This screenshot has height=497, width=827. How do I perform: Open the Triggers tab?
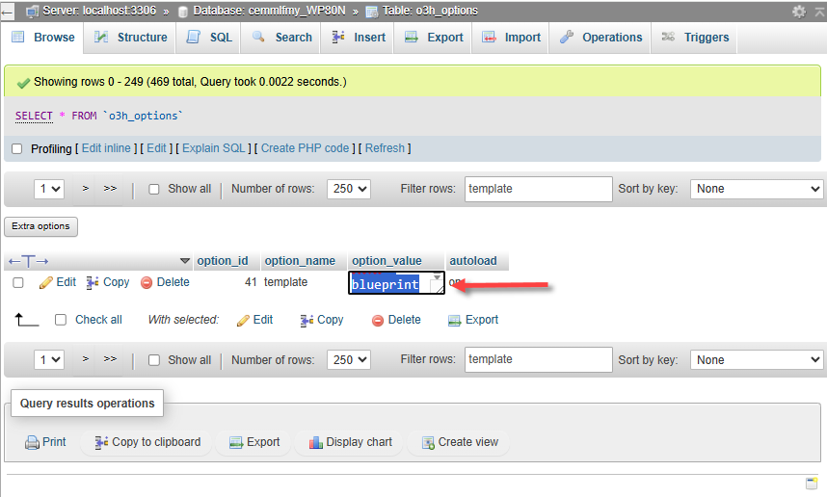(x=695, y=38)
